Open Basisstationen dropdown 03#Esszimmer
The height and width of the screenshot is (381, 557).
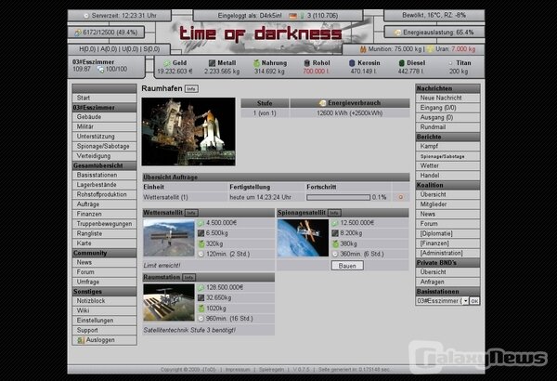pos(442,301)
